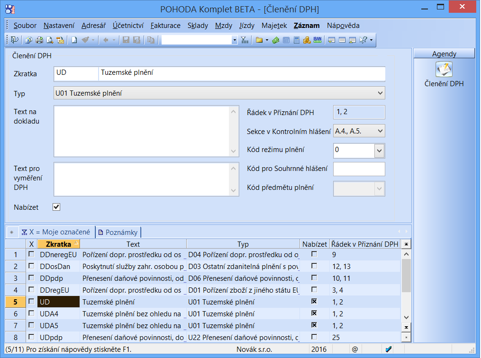481x358 pixels.
Task: Open Kód předmětu plnění dropdown
Action: 379,189
